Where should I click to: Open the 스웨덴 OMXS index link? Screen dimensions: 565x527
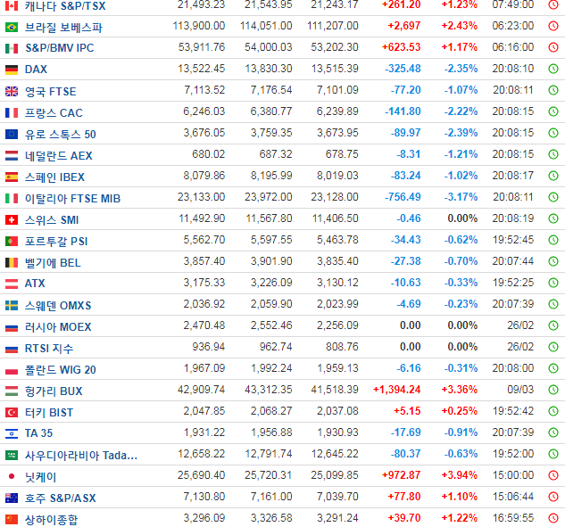[58, 305]
